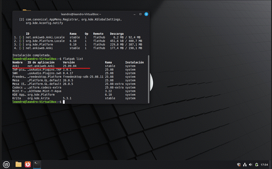Click the Mint-Y theme branch '3.22'
This screenshot has width=272, height=169.
point(108,91)
